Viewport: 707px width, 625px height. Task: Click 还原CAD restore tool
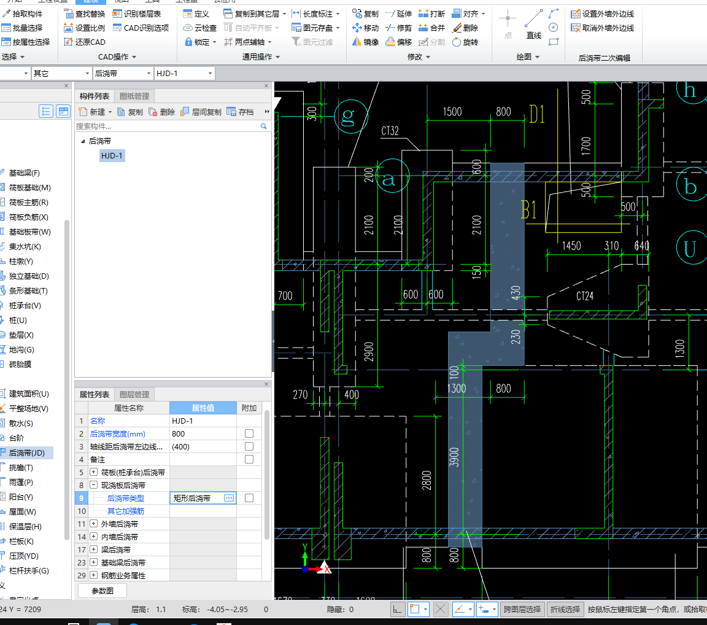pyautogui.click(x=84, y=42)
